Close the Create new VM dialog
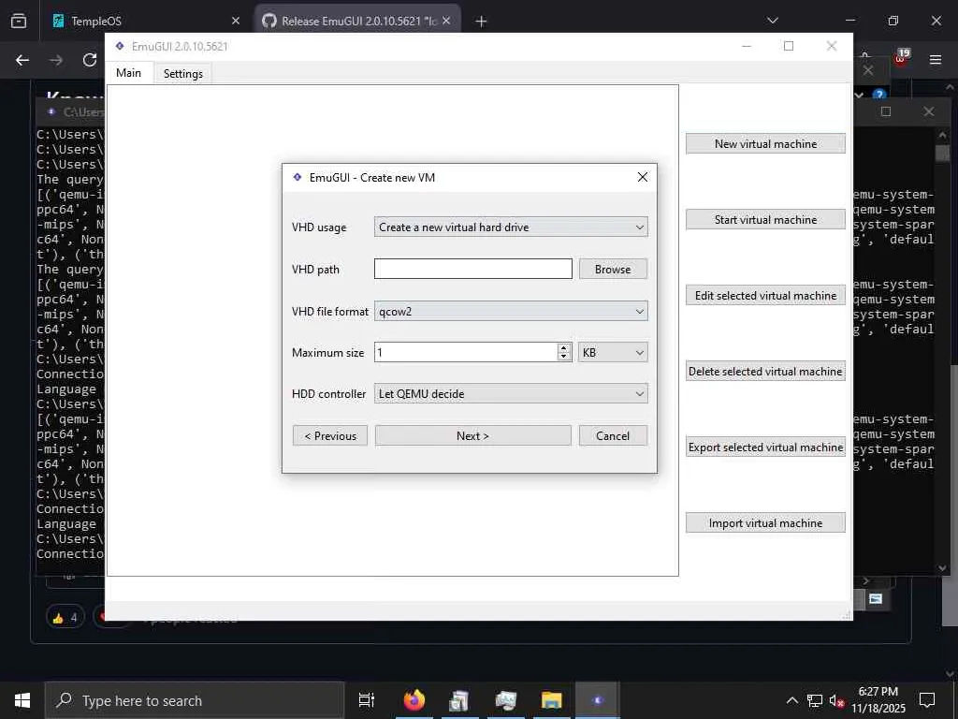This screenshot has height=719, width=958. (x=642, y=177)
